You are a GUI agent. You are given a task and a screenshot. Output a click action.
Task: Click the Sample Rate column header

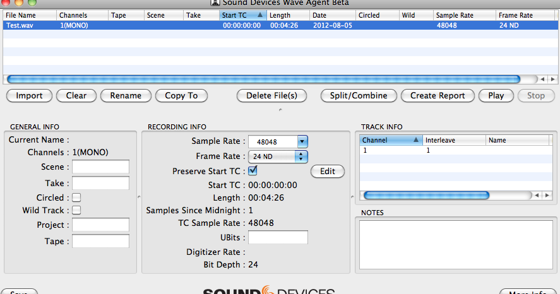click(x=465, y=15)
